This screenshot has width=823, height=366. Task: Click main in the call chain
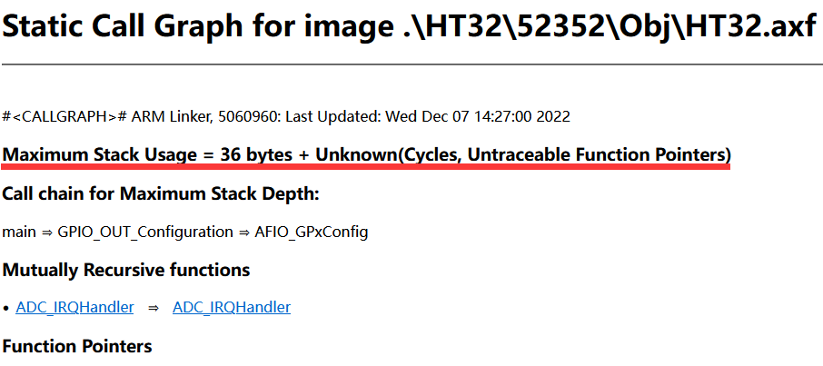(x=19, y=232)
